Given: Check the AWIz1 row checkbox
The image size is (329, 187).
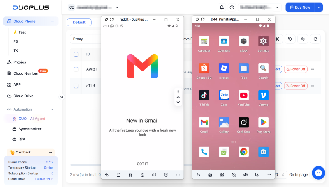Looking at the screenshot, I should pos(76,69).
